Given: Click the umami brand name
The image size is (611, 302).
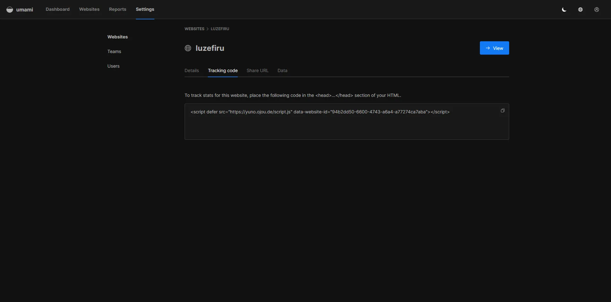Looking at the screenshot, I should point(25,10).
